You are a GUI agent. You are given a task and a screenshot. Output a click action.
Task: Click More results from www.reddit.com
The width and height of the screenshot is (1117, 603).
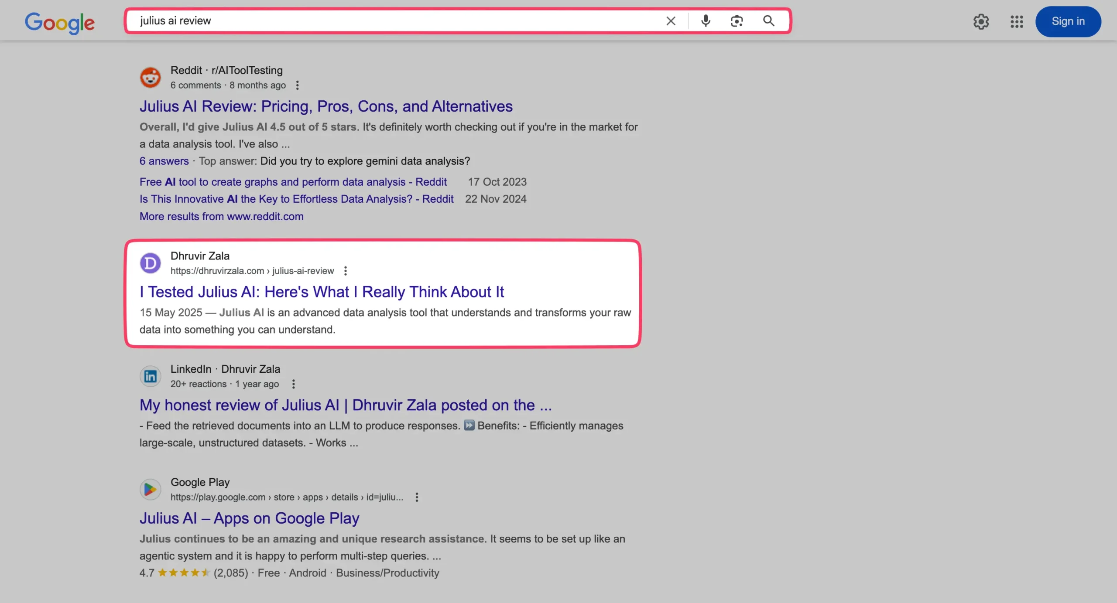221,216
